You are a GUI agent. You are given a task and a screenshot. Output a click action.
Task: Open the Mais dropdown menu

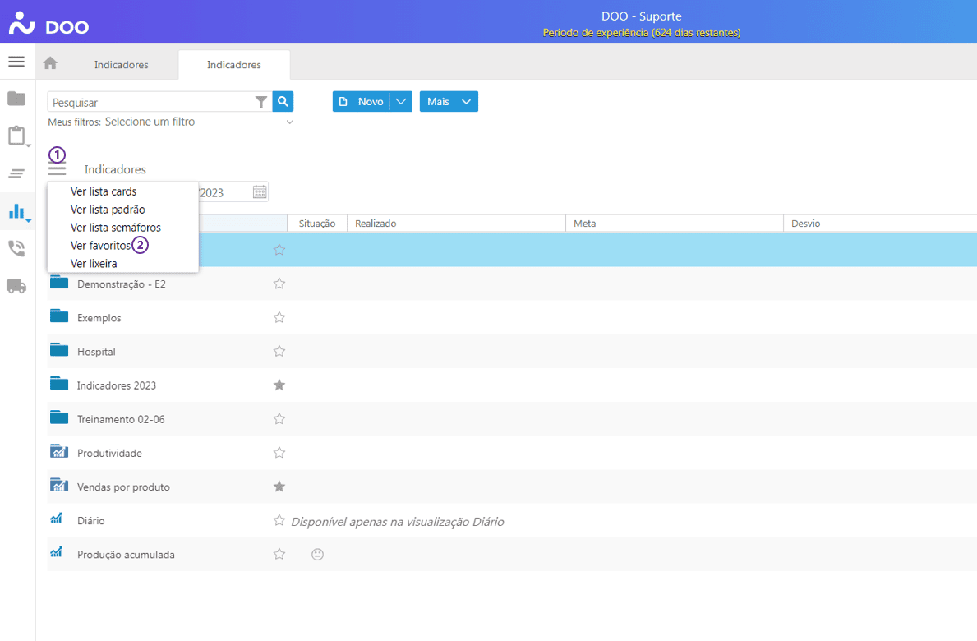point(449,101)
